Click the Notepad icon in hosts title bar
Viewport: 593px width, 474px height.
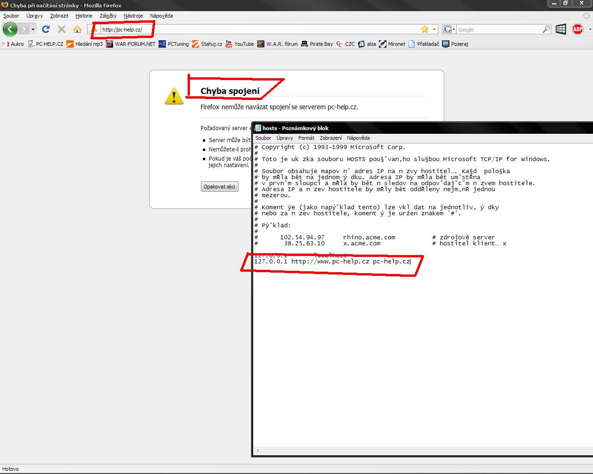[x=258, y=128]
